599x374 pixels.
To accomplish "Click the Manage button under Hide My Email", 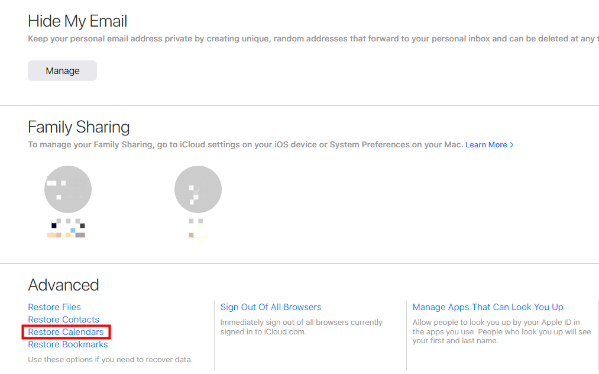I will 62,71.
